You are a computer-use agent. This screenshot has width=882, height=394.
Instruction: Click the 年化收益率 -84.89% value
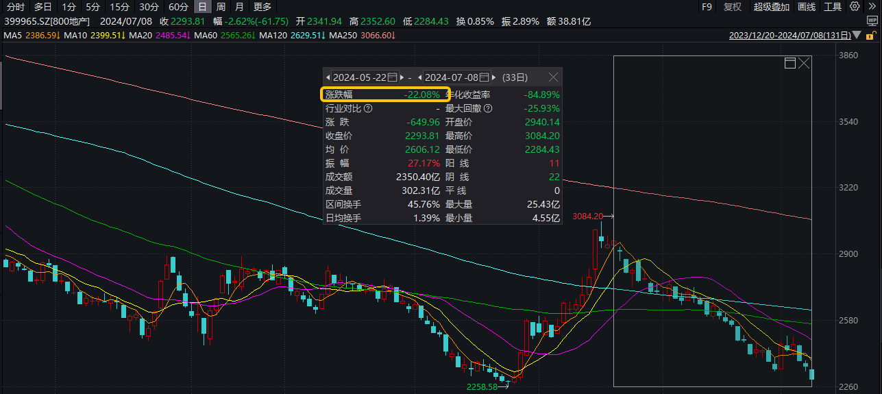click(x=541, y=95)
